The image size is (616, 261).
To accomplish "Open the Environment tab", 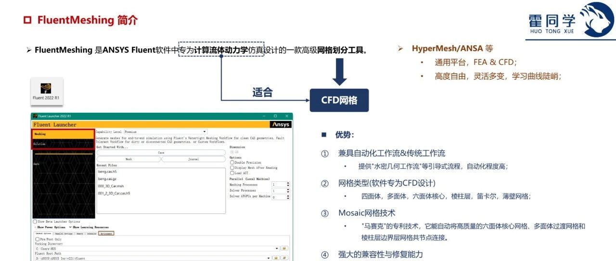I will (x=106, y=233).
